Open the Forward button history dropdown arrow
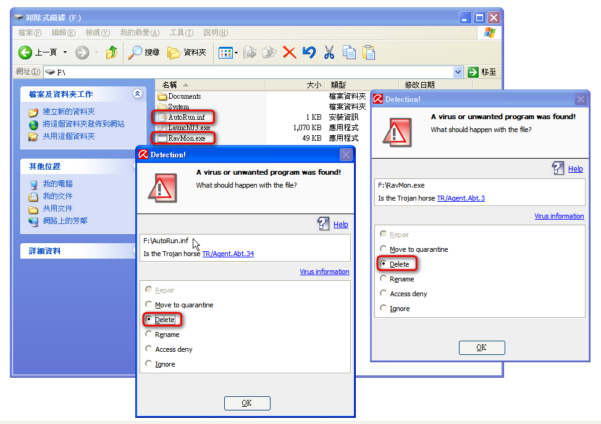The image size is (601, 424). tap(96, 52)
